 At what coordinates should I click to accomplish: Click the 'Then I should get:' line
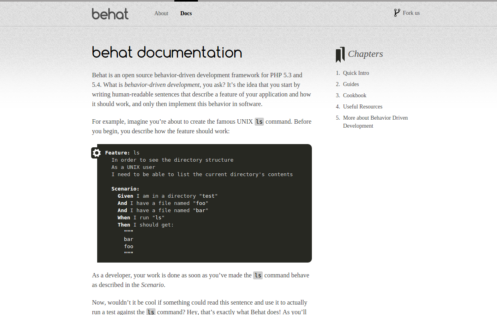tap(146, 225)
